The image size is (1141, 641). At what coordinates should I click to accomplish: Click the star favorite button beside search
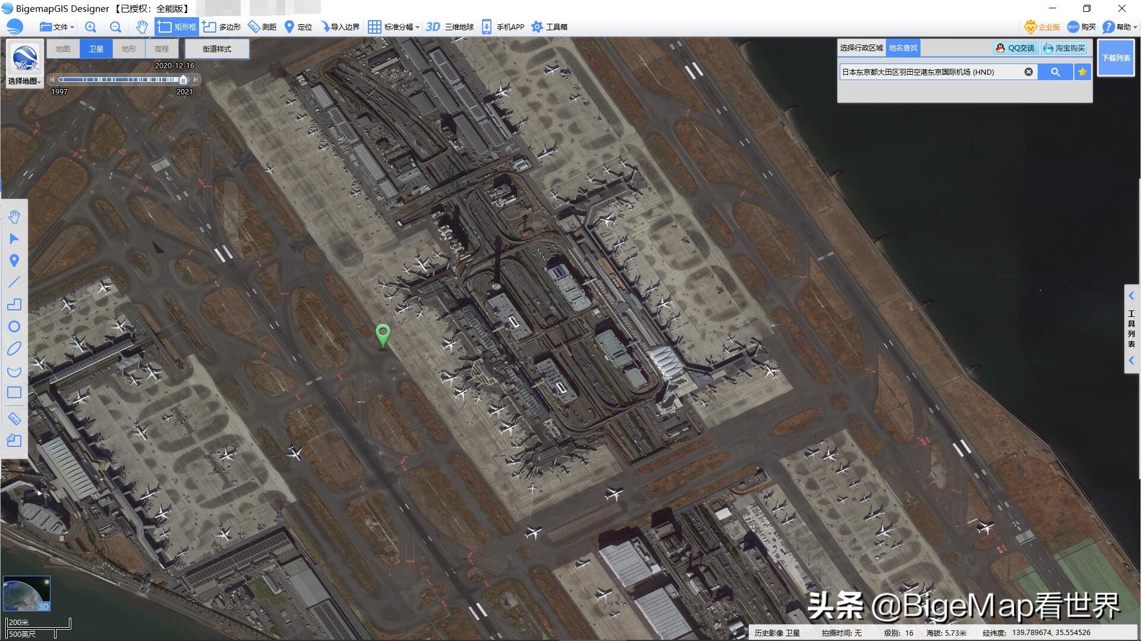click(x=1083, y=72)
